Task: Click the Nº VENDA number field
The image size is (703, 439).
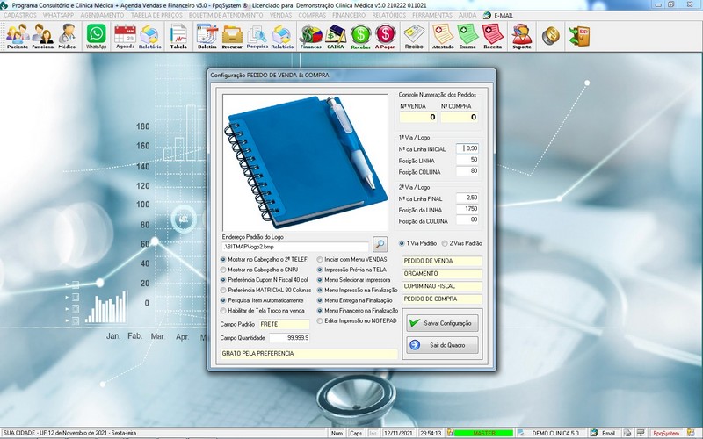Action: click(x=418, y=117)
